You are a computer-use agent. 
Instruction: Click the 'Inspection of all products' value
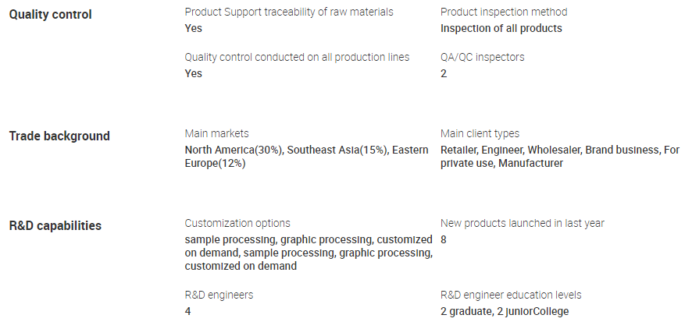tap(501, 28)
